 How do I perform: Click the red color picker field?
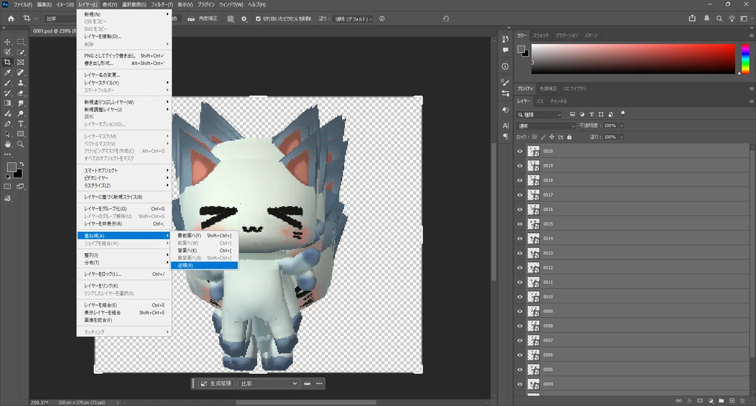click(x=634, y=59)
